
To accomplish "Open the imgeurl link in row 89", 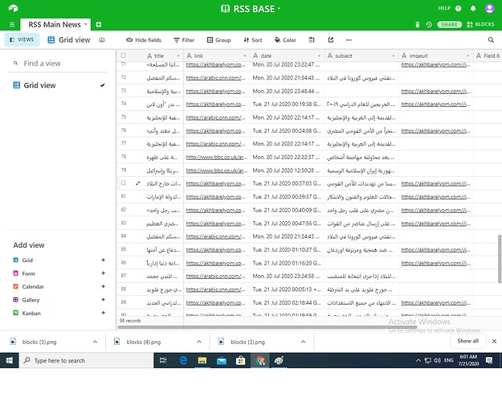I will [435, 302].
